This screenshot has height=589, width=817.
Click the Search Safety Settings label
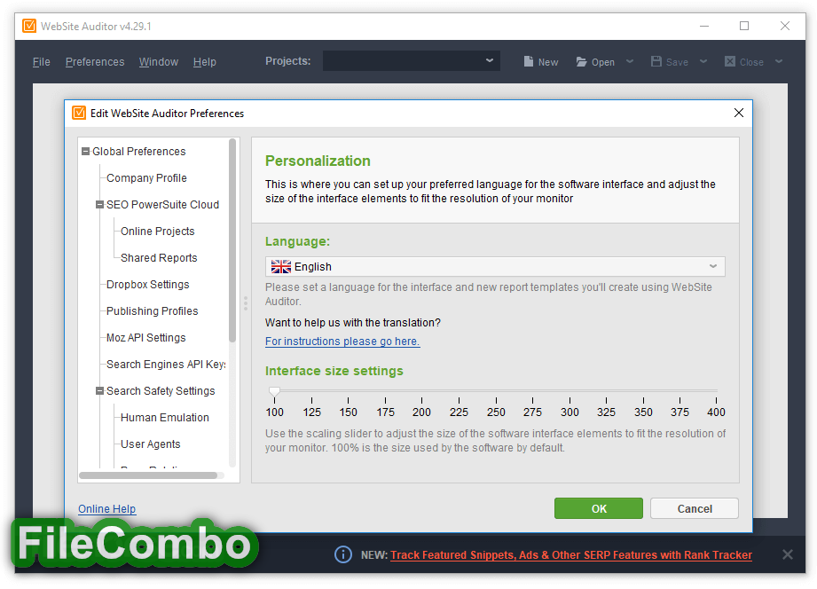(x=161, y=390)
